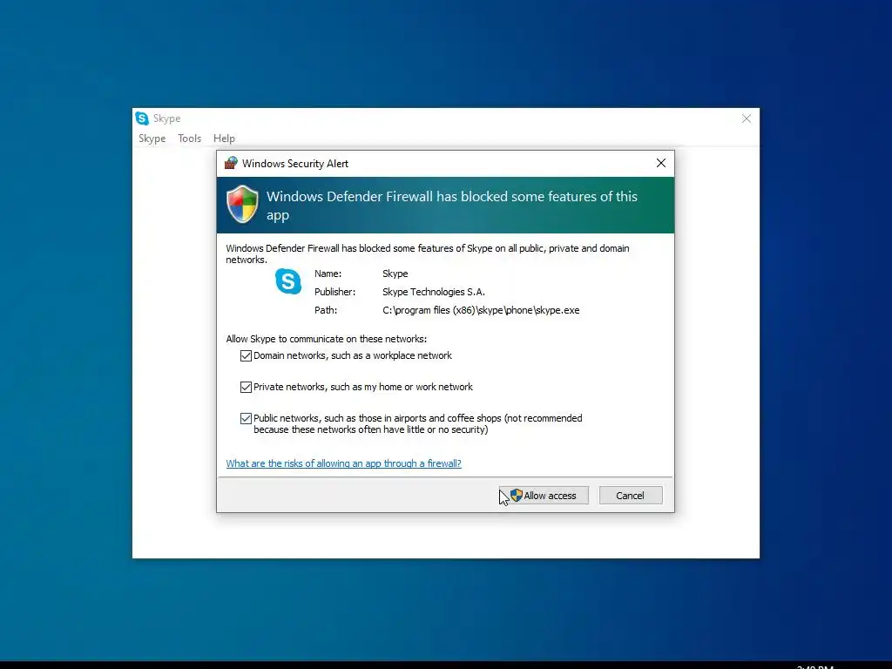
Task: Close the Windows Security Alert dialog
Action: 661,163
